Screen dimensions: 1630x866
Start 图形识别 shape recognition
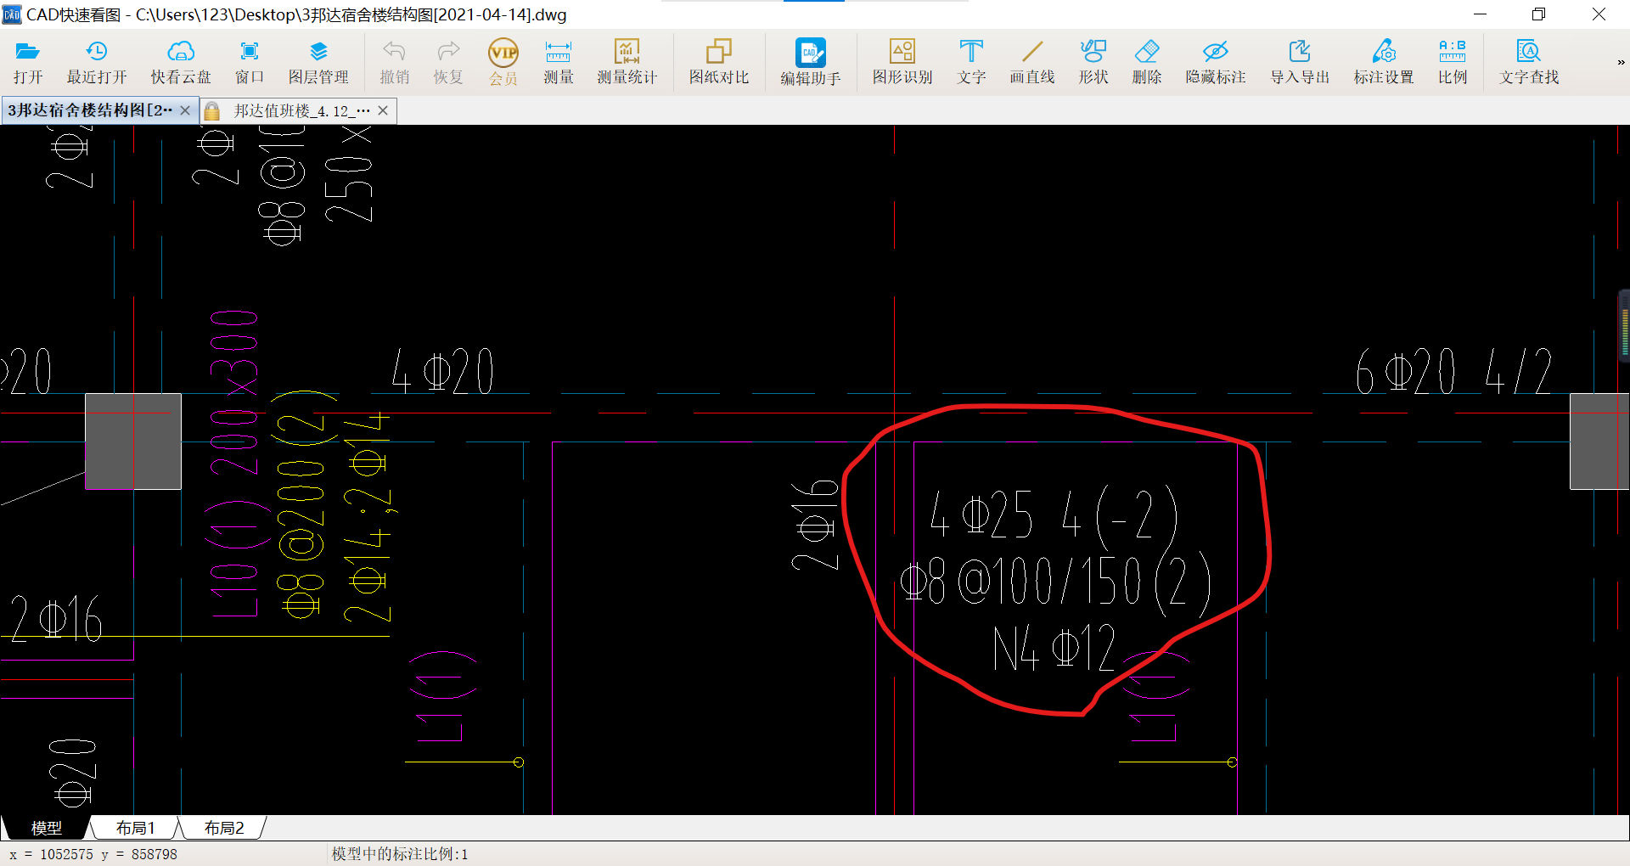[x=902, y=62]
